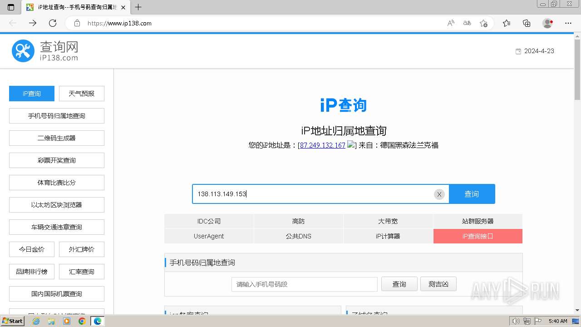Switch to Microsoft Edge taskbar icon
Screen dimensions: 581x327
pyautogui.click(x=98, y=321)
